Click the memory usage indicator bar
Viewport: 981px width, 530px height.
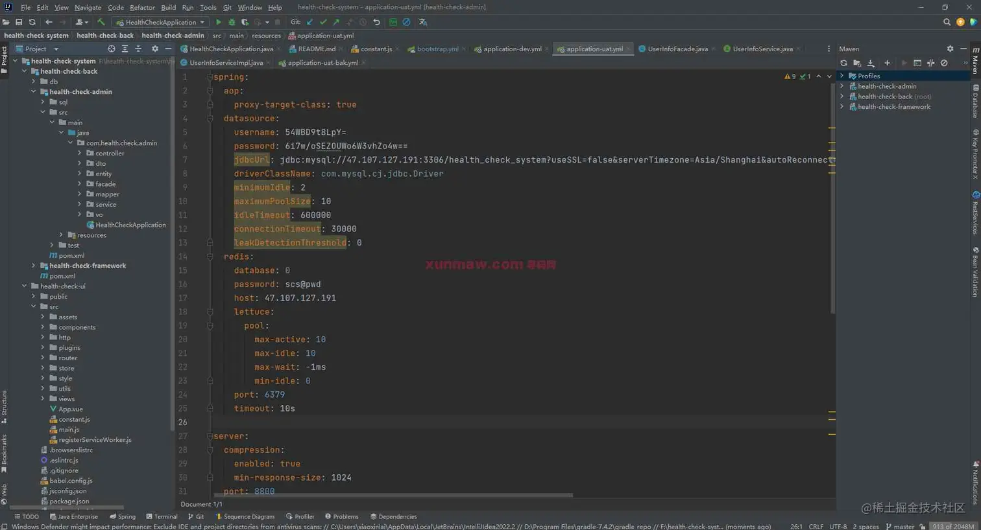click(953, 526)
